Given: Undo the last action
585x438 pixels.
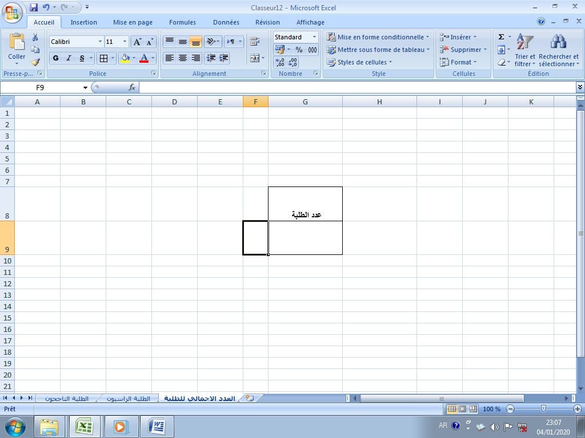Looking at the screenshot, I should pos(46,7).
